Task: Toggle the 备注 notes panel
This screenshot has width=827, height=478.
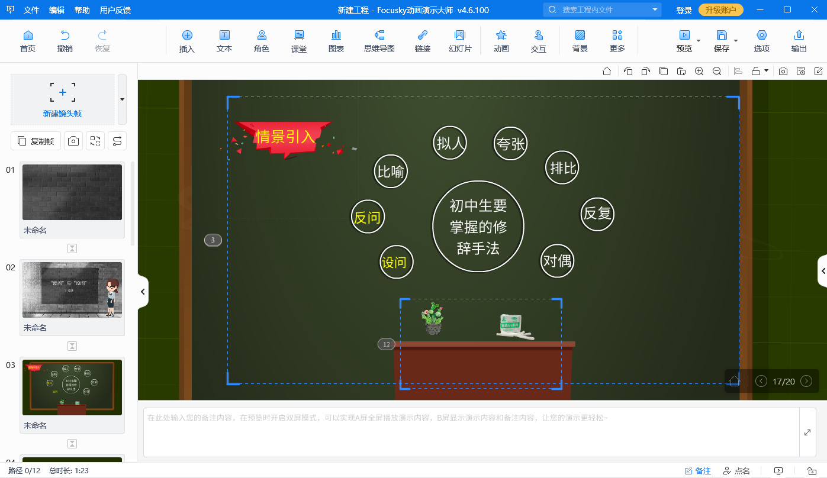Action: coord(698,471)
